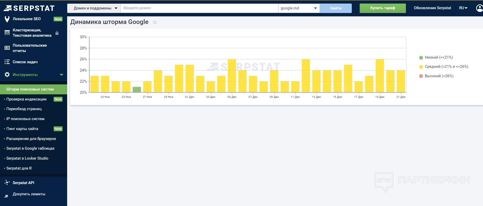Open Расширение для браузеров item
The width and height of the screenshot is (483, 206).
pos(31,139)
